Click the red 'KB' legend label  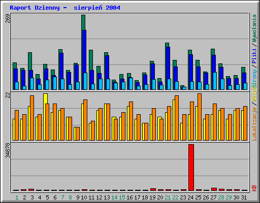click(x=254, y=188)
